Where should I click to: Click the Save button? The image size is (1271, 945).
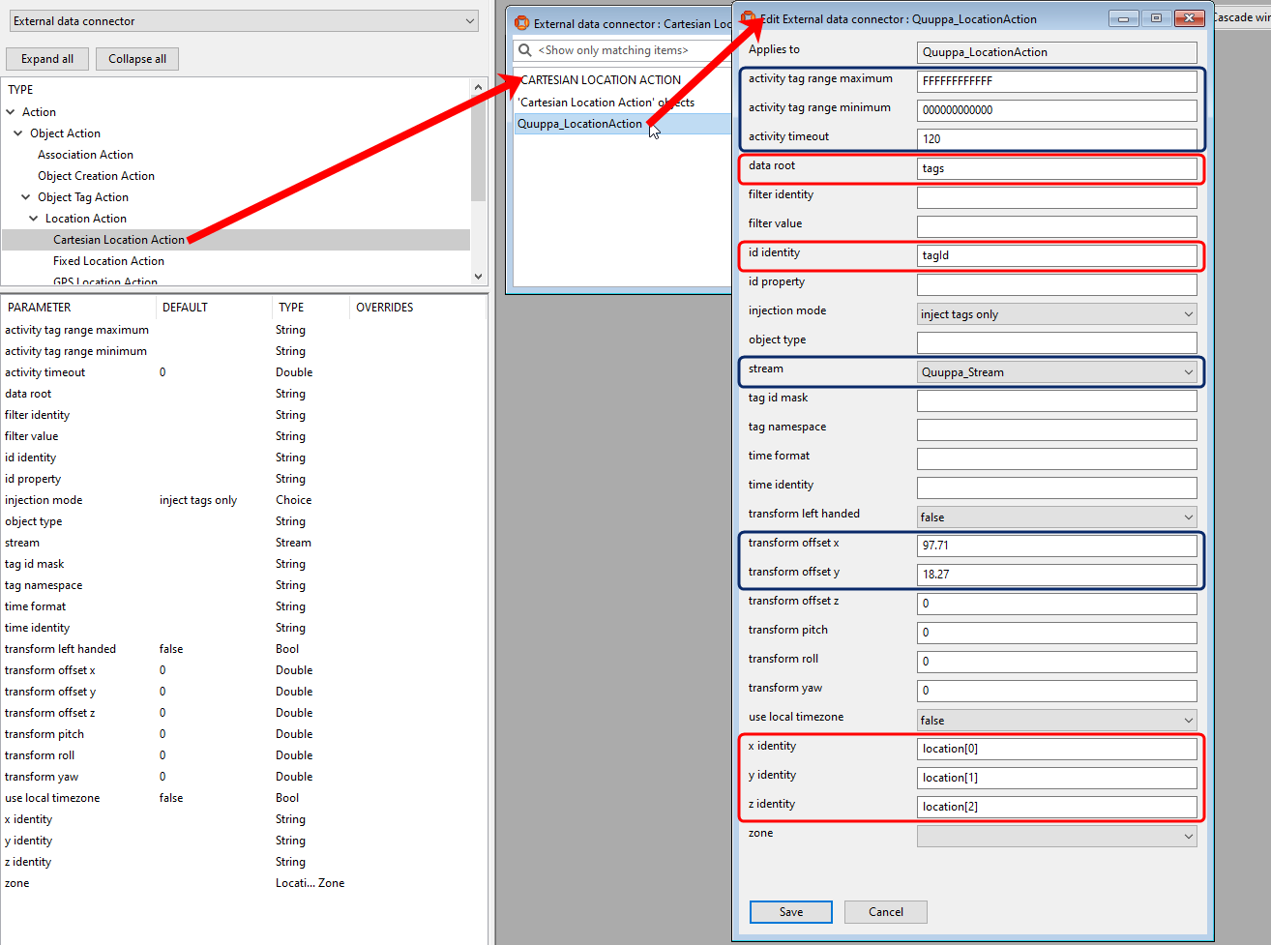791,912
